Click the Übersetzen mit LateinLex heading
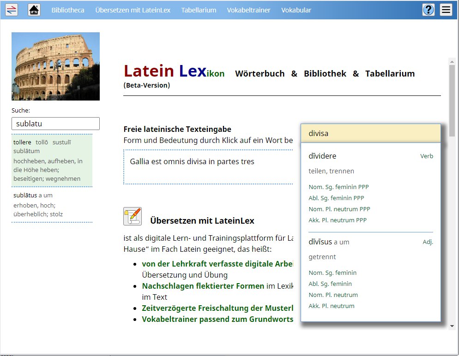Image resolution: width=459 pixels, height=356 pixels. pyautogui.click(x=202, y=221)
